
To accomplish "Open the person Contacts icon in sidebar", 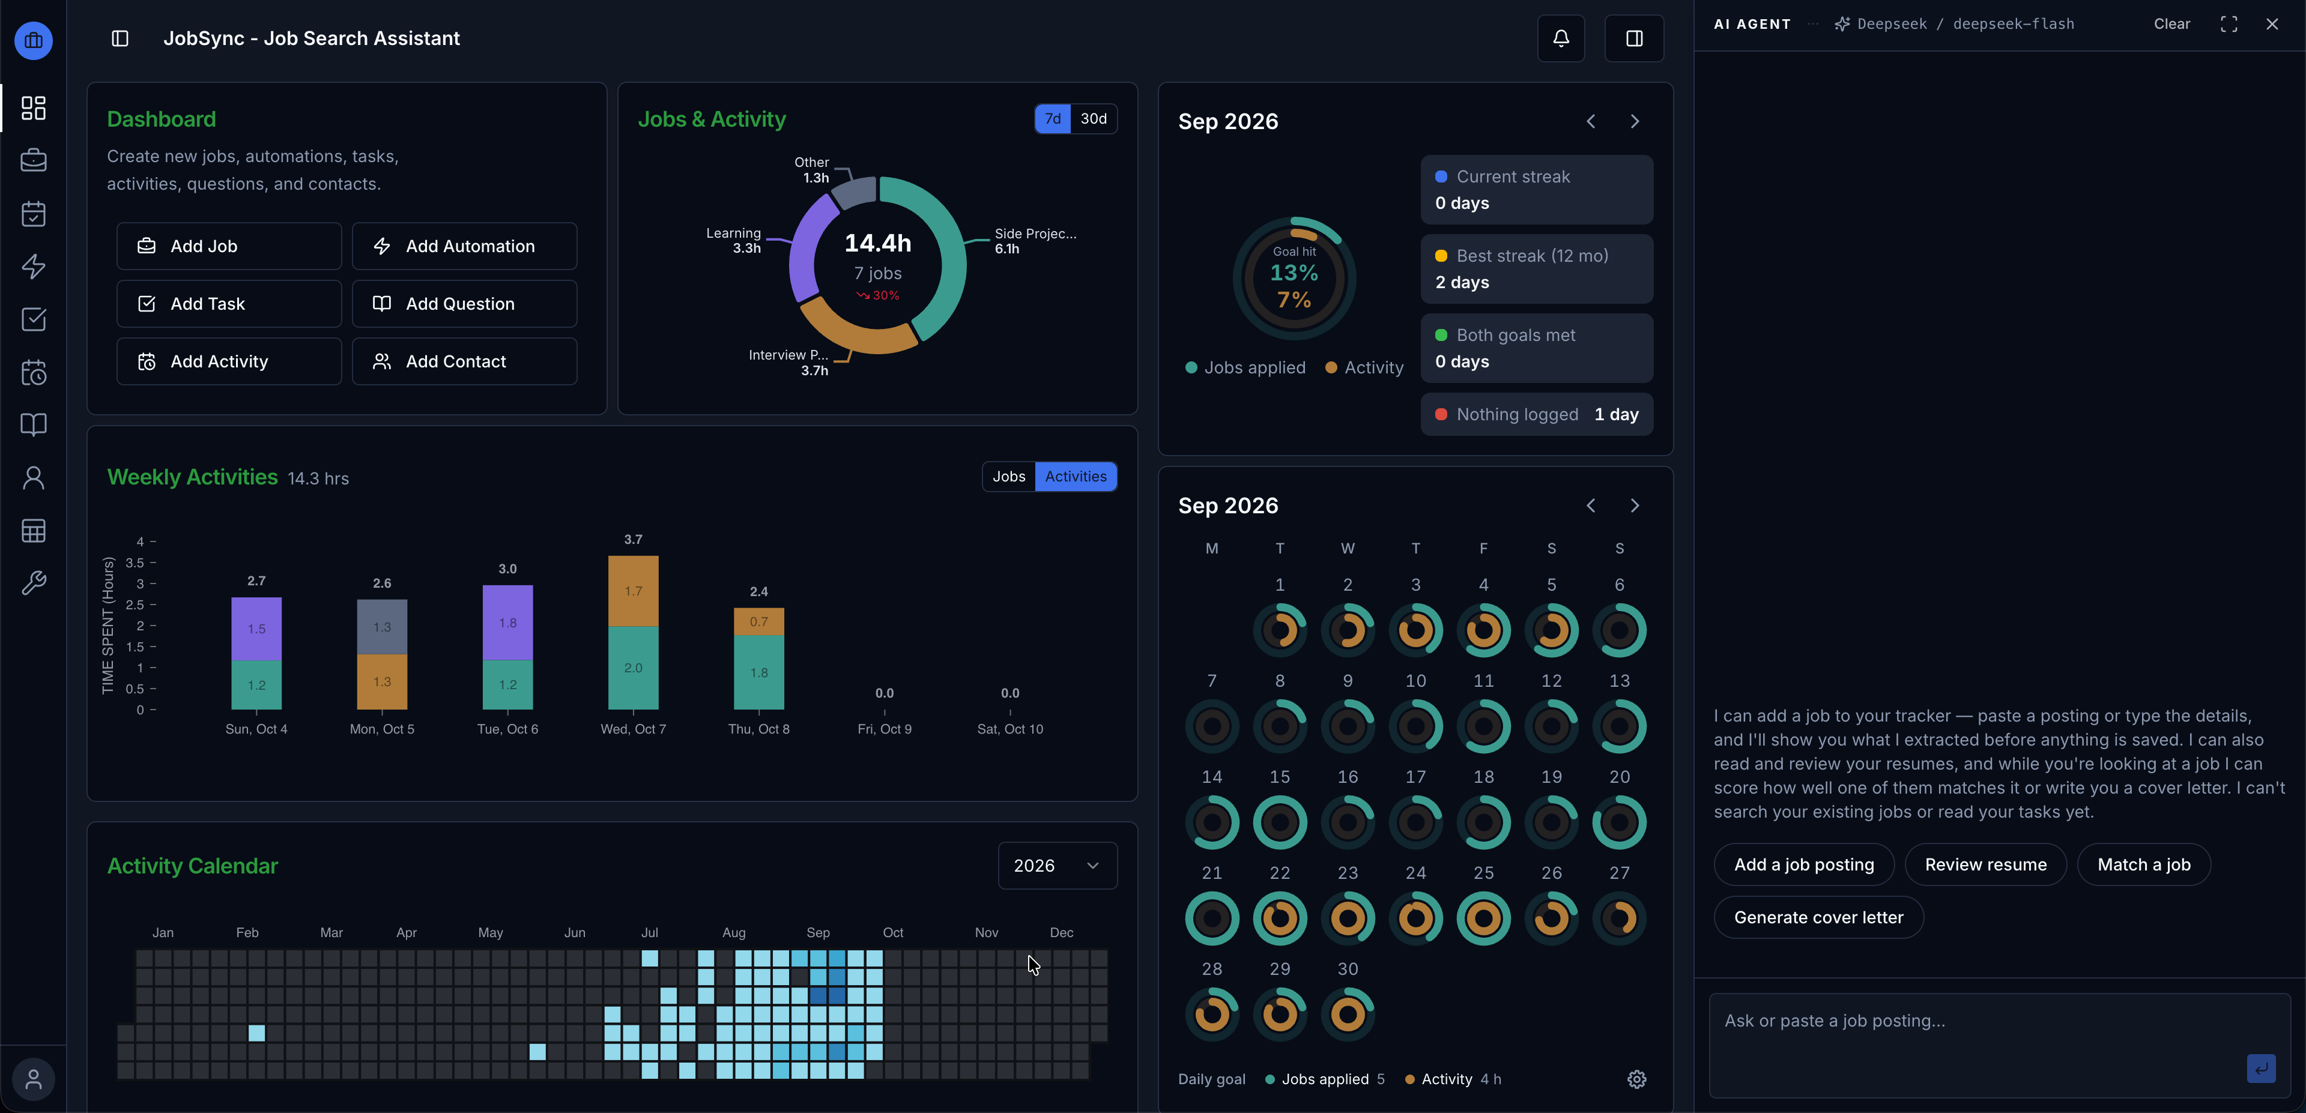I will [x=33, y=478].
